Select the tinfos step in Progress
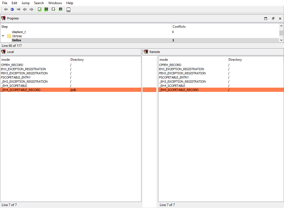284x208 pixels. pyautogui.click(x=17, y=40)
